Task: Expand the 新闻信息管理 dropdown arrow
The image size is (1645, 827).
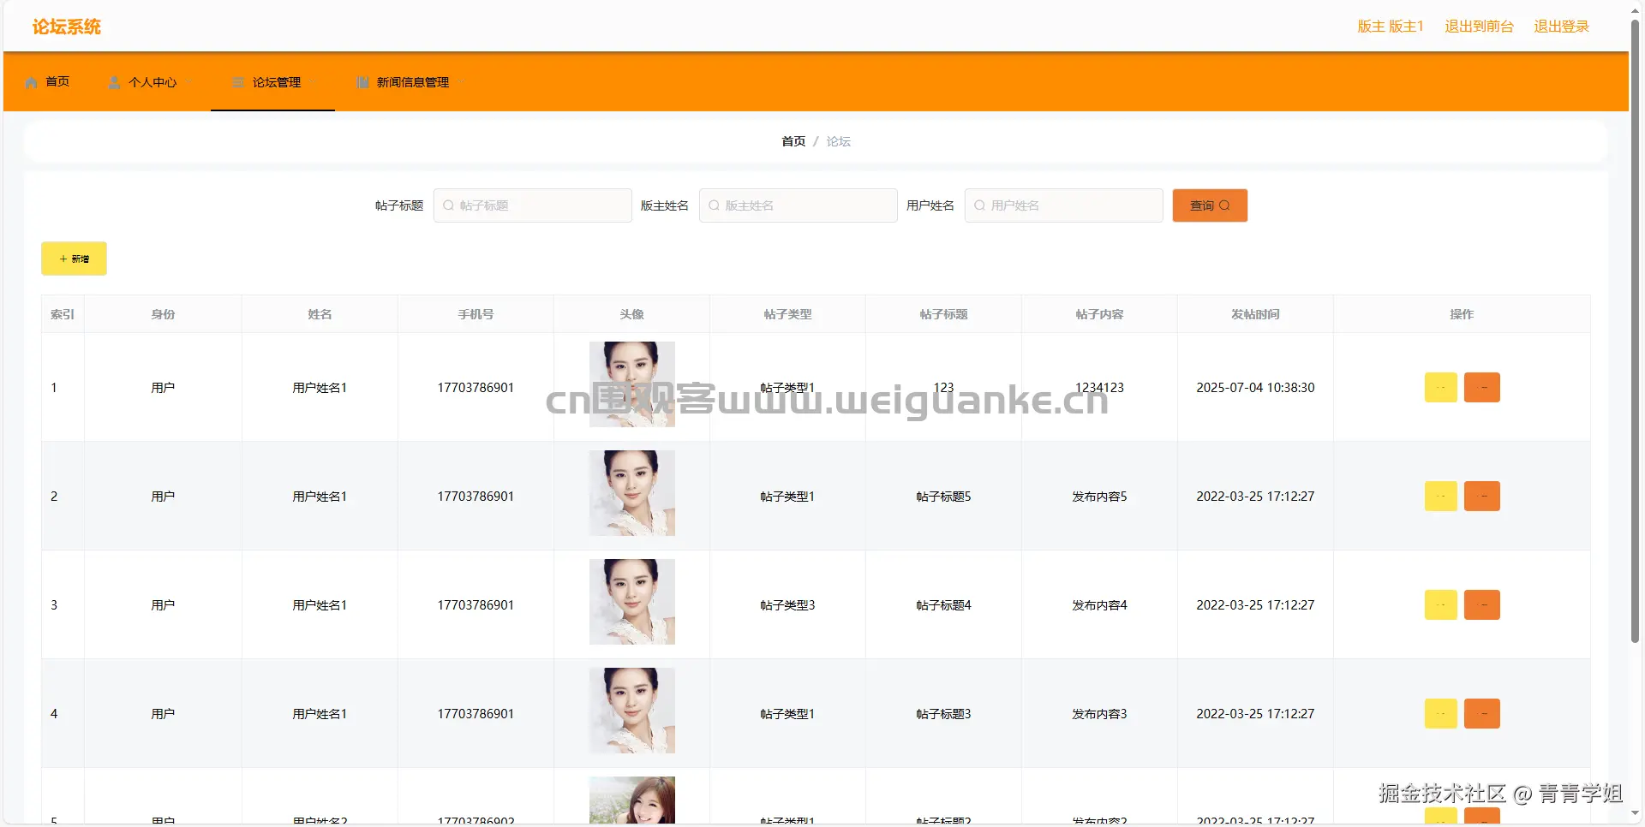Action: 462,82
